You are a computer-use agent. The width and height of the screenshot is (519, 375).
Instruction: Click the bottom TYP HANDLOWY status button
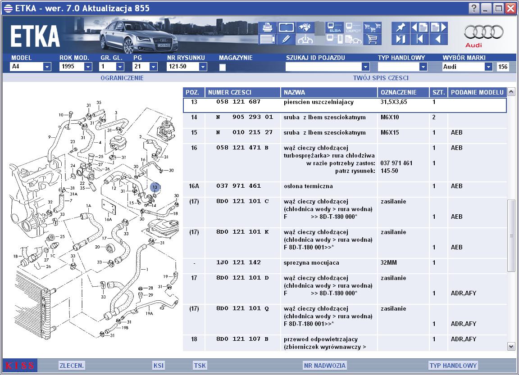[453, 366]
